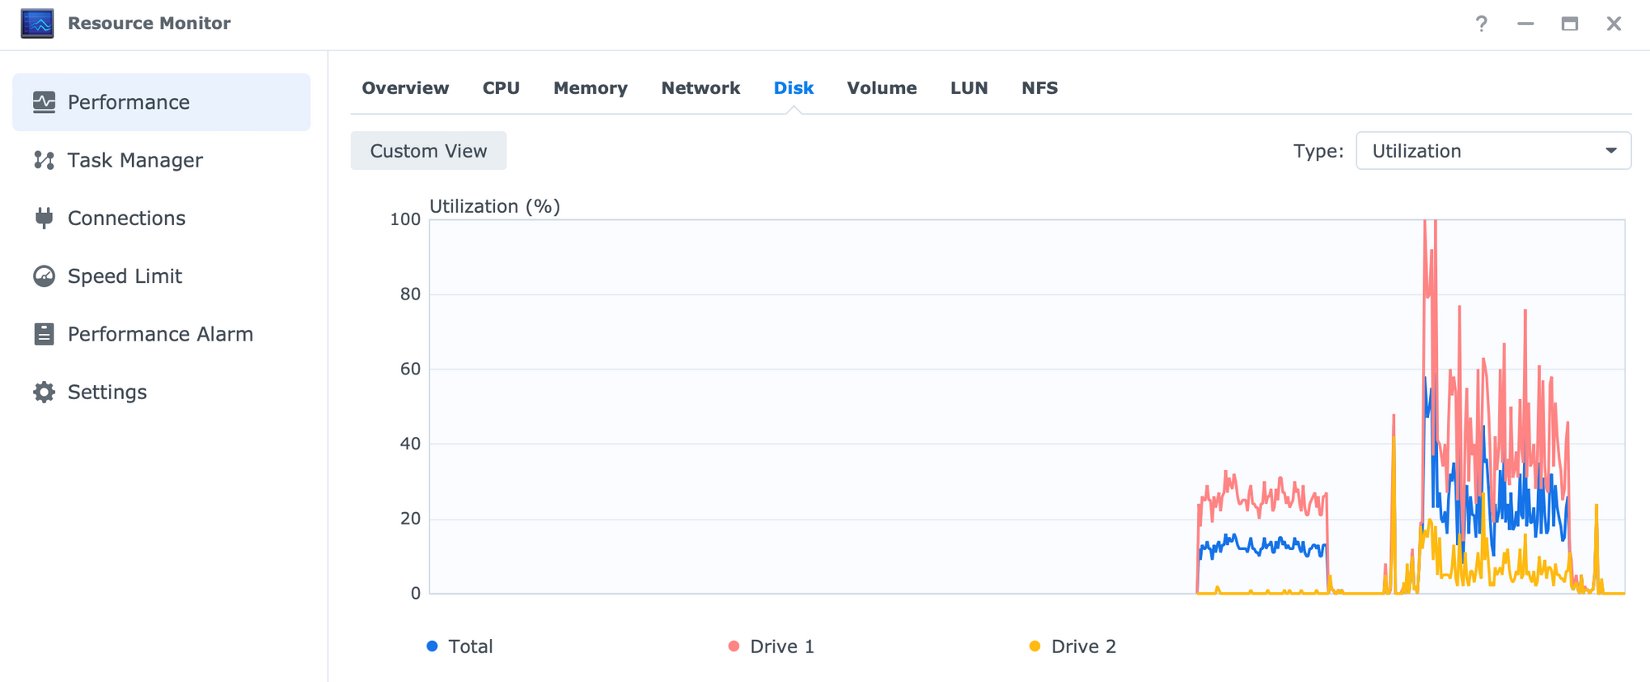Click the Task Manager icon
Image resolution: width=1650 pixels, height=682 pixels.
point(44,160)
